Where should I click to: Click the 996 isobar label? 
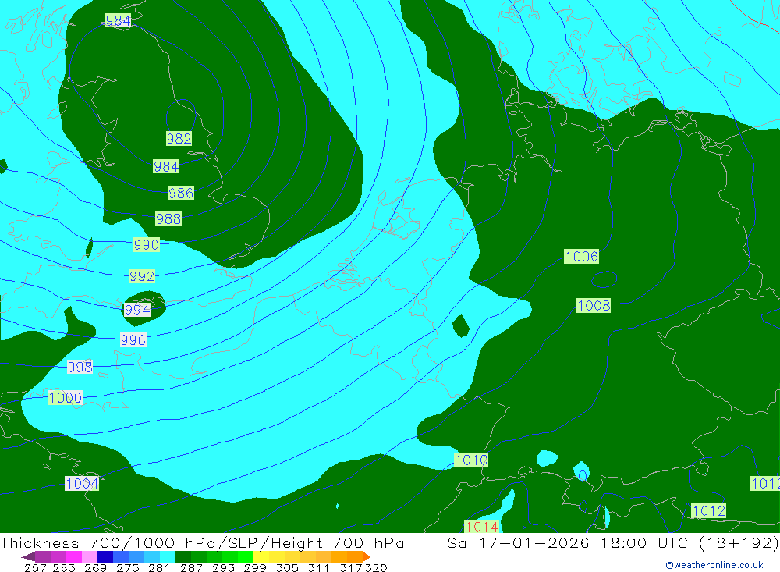coord(133,340)
